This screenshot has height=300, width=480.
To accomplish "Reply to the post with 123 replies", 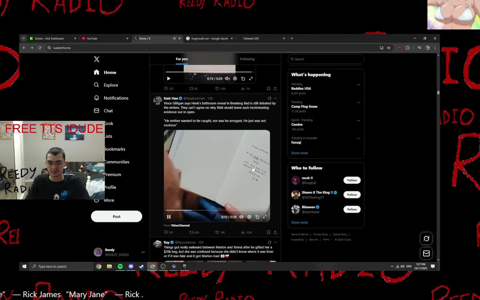I will (x=169, y=88).
